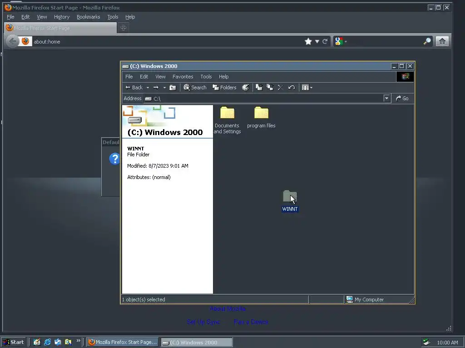Viewport: 465px width, 348px height.
Task: Open Explorer Favorites menu
Action: 183,77
